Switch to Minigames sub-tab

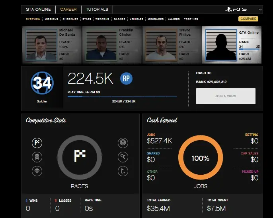click(x=156, y=19)
